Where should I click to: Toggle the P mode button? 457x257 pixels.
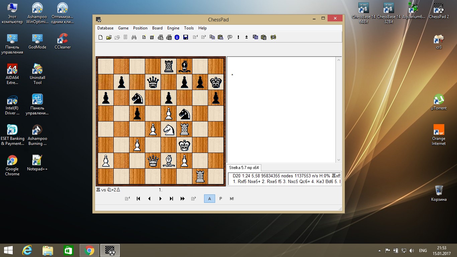tap(220, 198)
